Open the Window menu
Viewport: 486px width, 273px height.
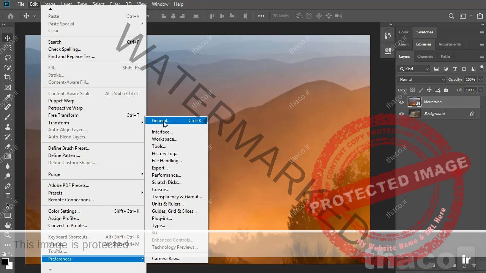[x=160, y=4]
